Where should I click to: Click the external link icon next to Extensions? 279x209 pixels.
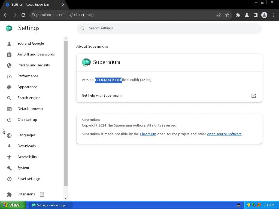click(42, 194)
